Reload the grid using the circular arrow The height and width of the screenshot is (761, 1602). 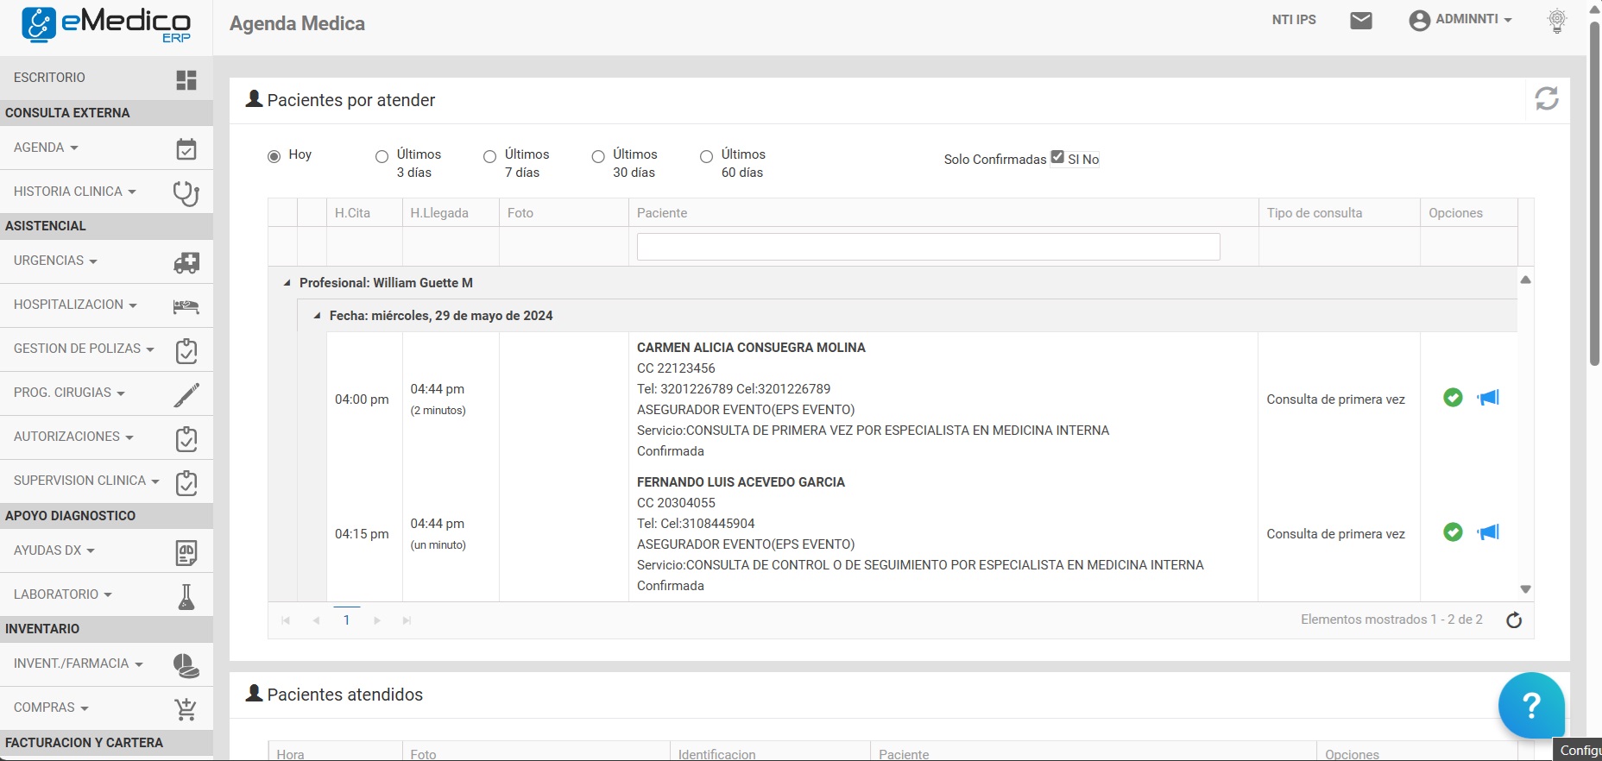(x=1514, y=620)
